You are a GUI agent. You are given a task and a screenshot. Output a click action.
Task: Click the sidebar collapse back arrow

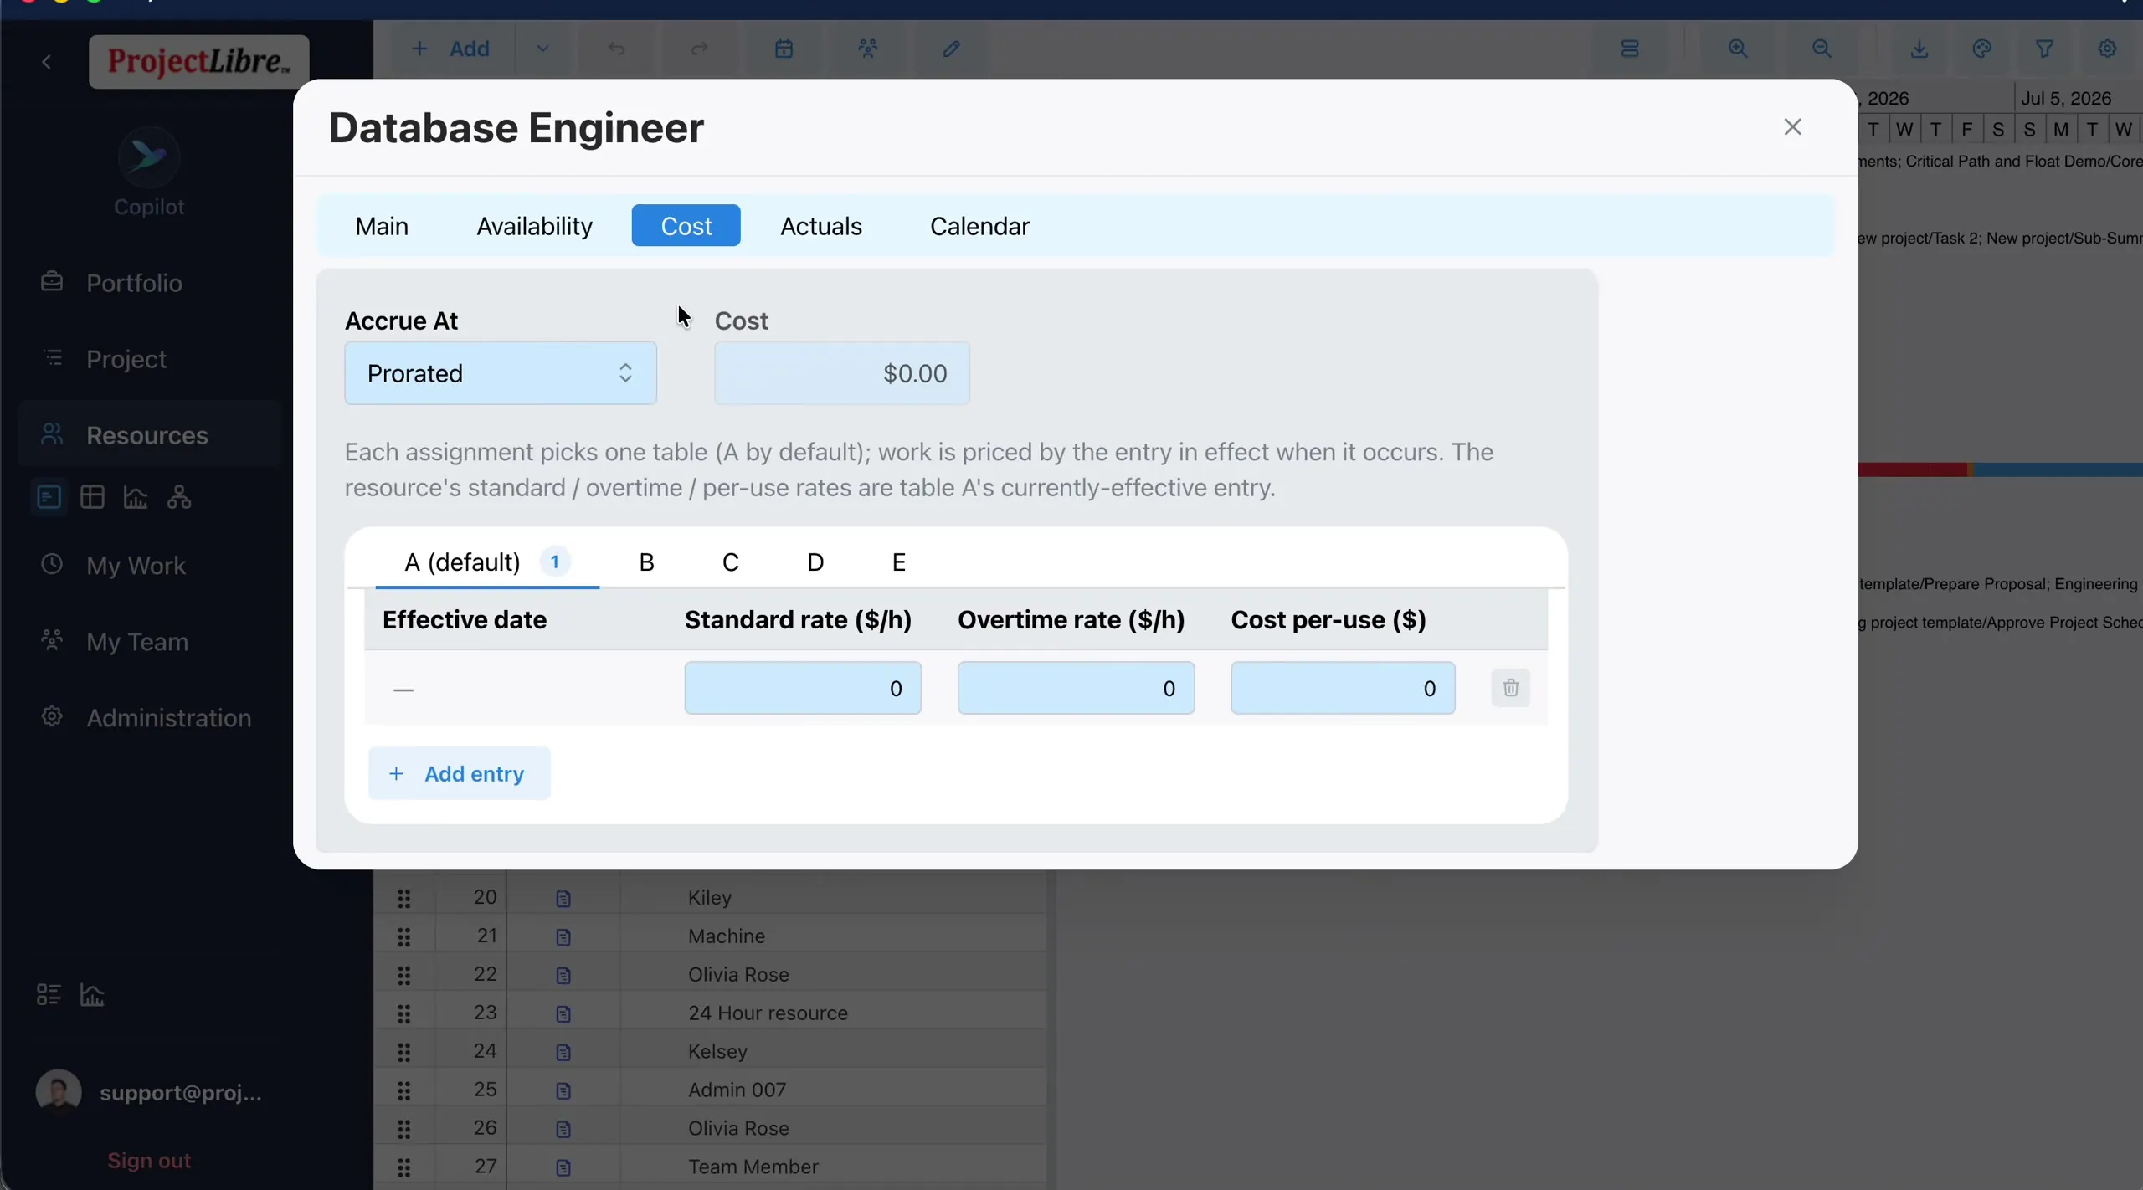[47, 62]
